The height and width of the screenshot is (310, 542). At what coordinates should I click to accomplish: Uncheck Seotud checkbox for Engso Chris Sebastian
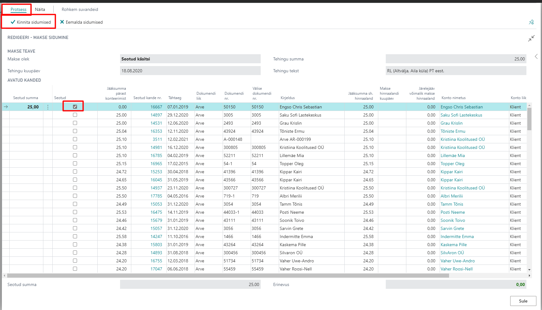(75, 107)
